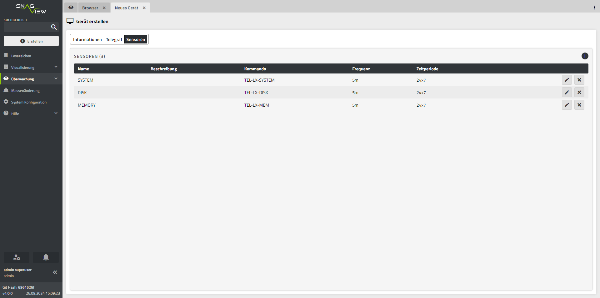Image resolution: width=600 pixels, height=298 pixels.
Task: Switch to the Informationen tab
Action: tap(87, 39)
